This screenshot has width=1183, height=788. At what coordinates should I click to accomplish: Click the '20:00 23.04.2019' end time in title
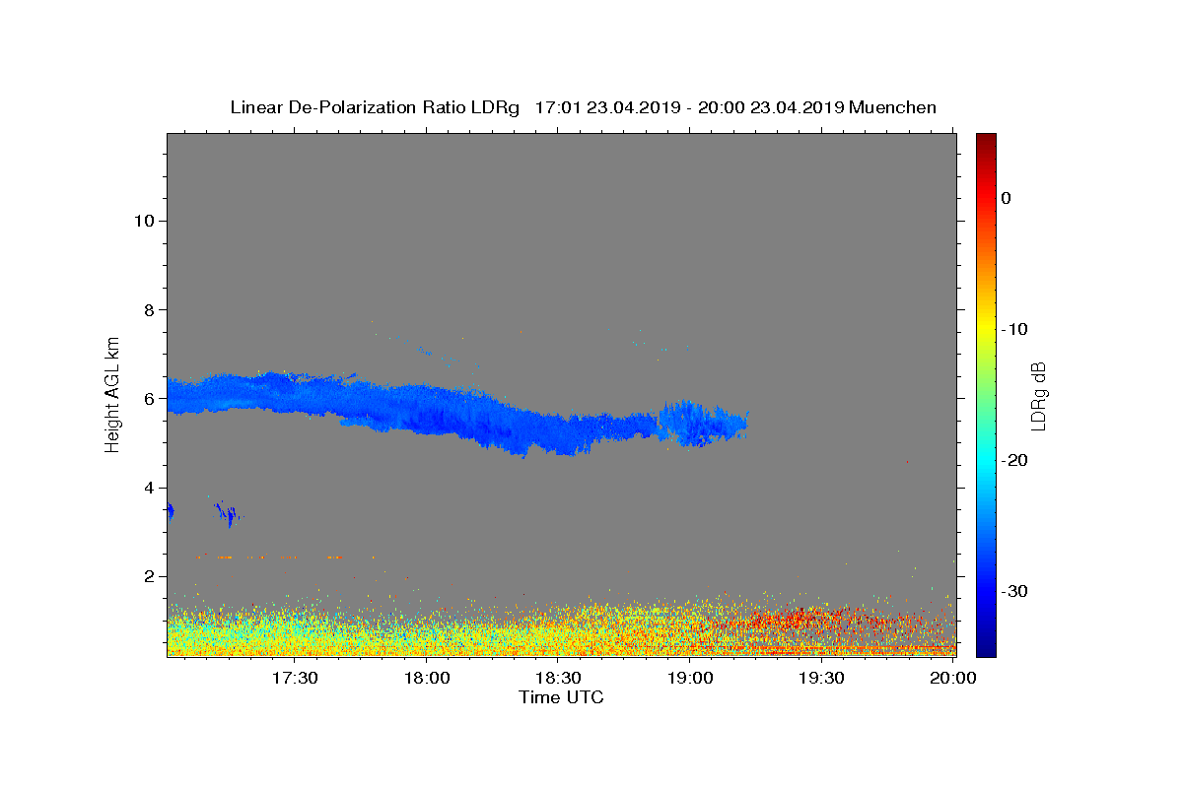click(771, 107)
